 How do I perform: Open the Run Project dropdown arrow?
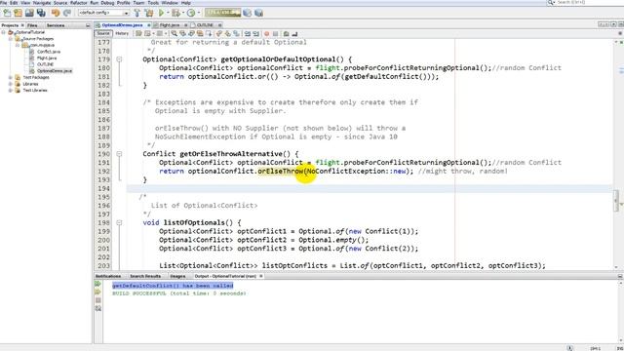click(x=168, y=13)
